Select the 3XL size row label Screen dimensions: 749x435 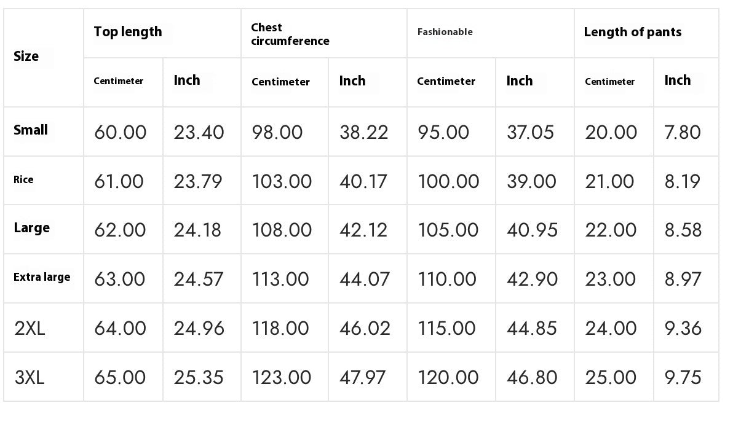(30, 377)
